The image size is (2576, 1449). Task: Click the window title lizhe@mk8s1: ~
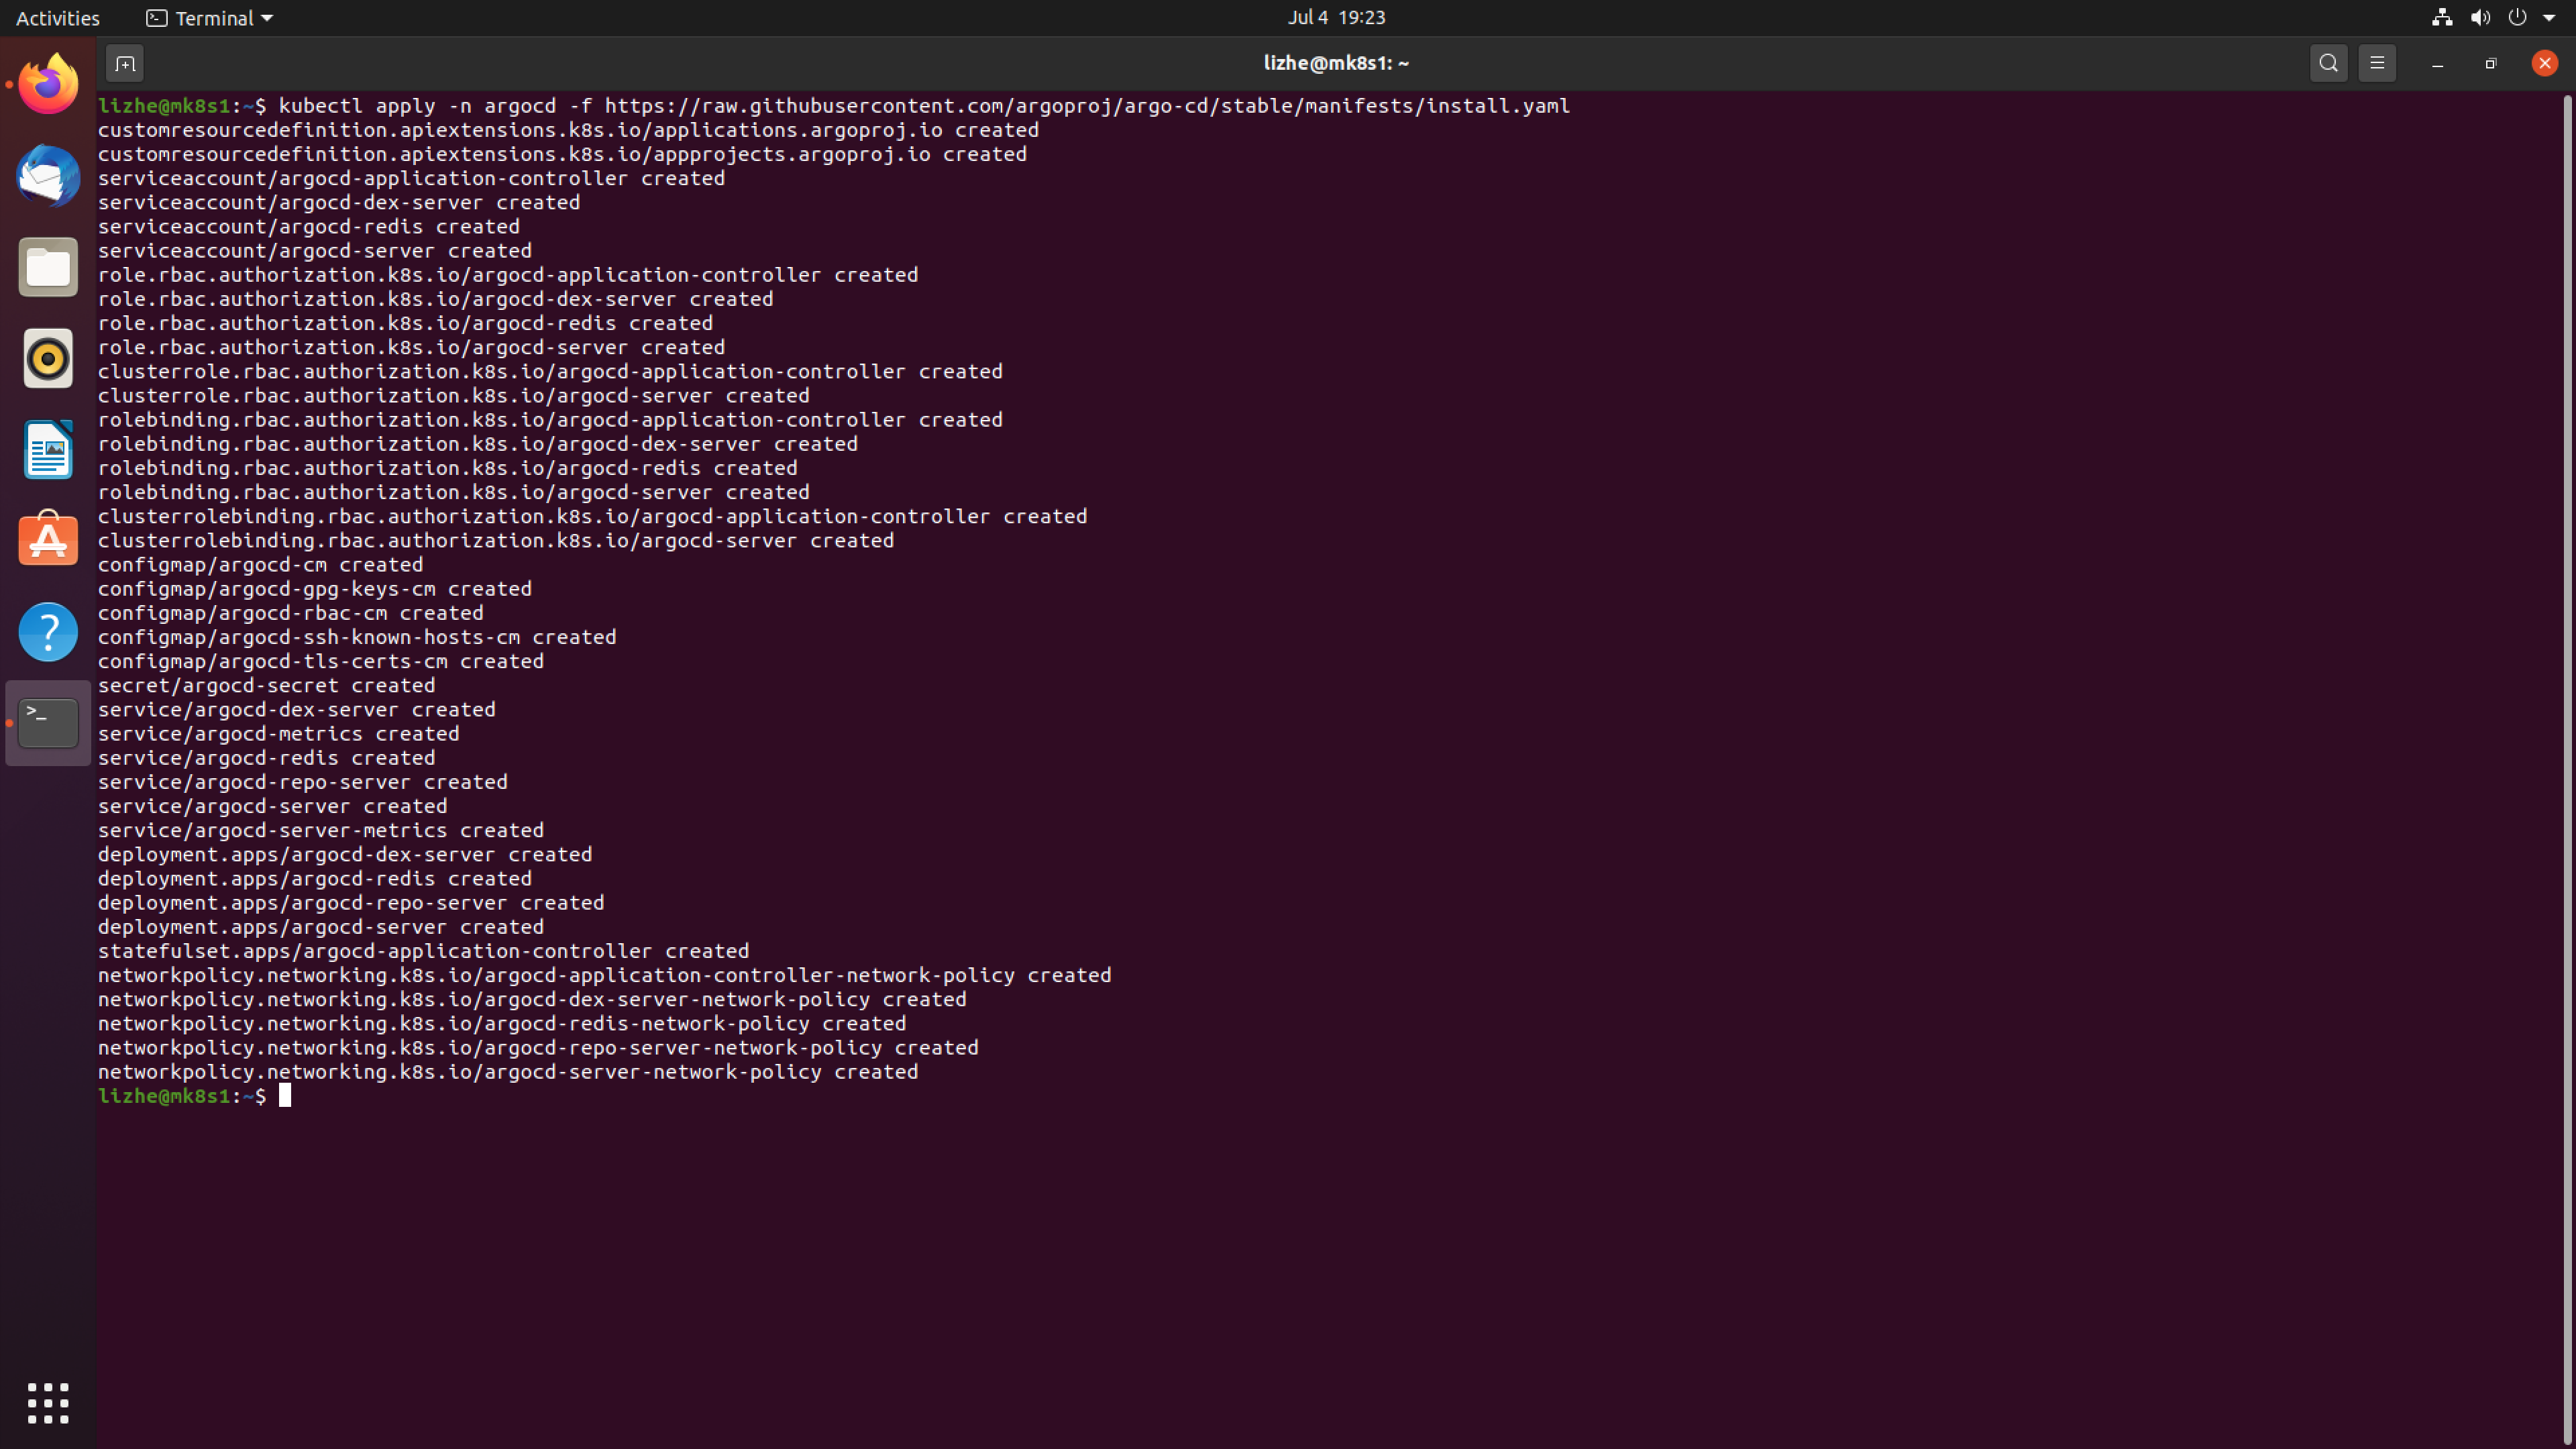click(x=1336, y=63)
